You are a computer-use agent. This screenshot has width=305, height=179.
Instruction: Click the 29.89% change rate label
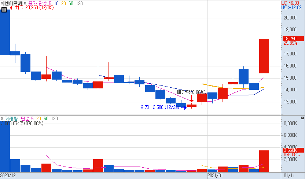click(290, 43)
